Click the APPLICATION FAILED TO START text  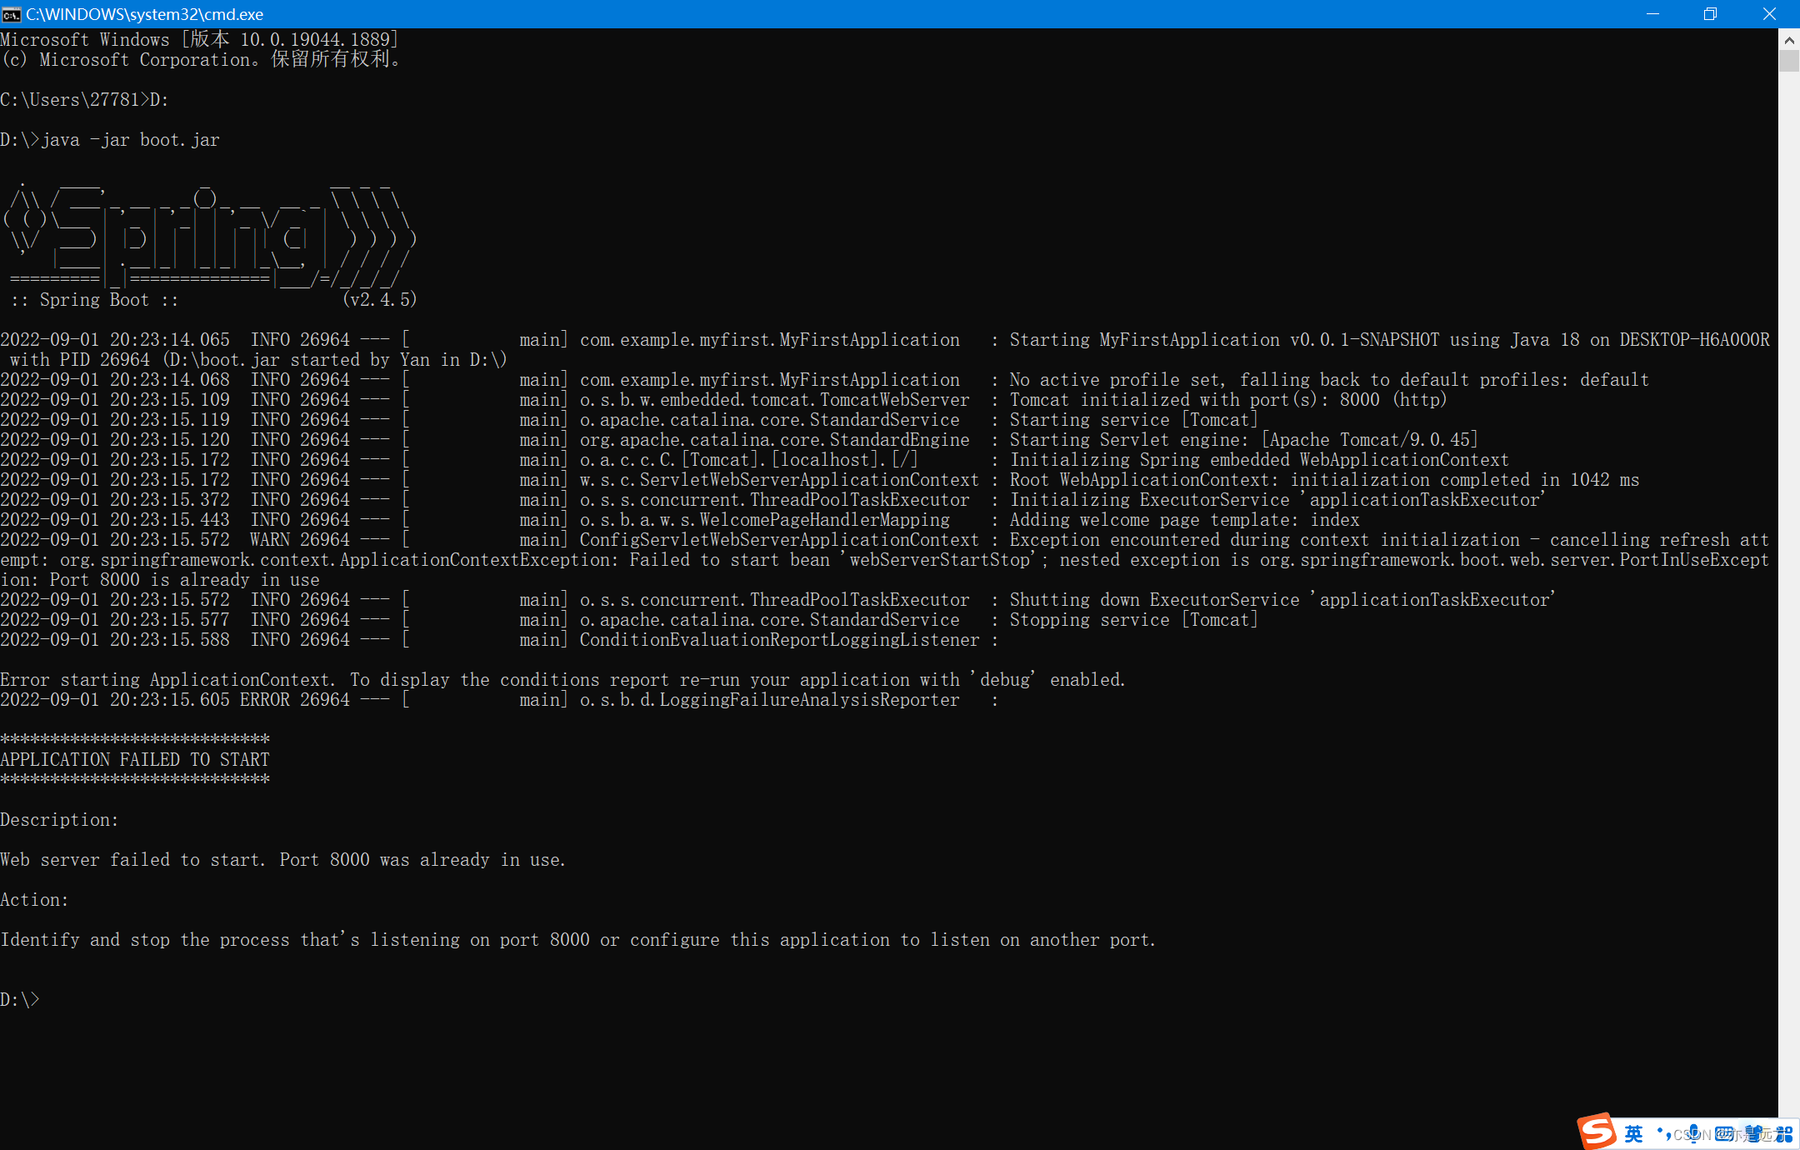point(134,759)
